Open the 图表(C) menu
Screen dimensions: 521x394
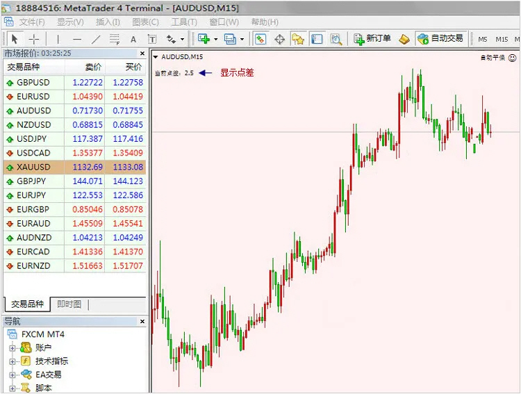tap(145, 22)
